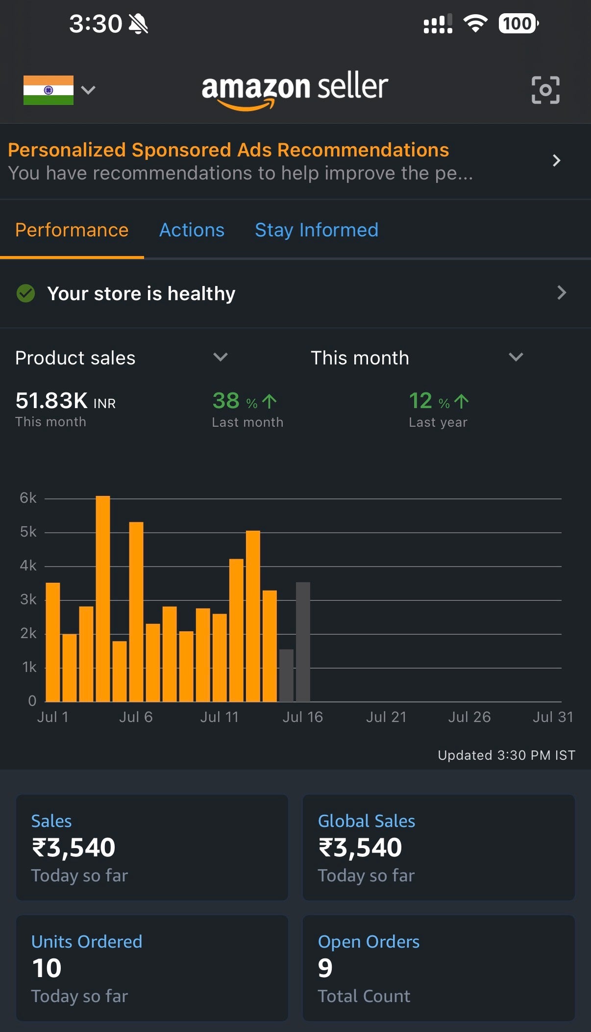Tap the 3:30 clock in status bar
Image resolution: width=591 pixels, height=1032 pixels.
pos(96,24)
